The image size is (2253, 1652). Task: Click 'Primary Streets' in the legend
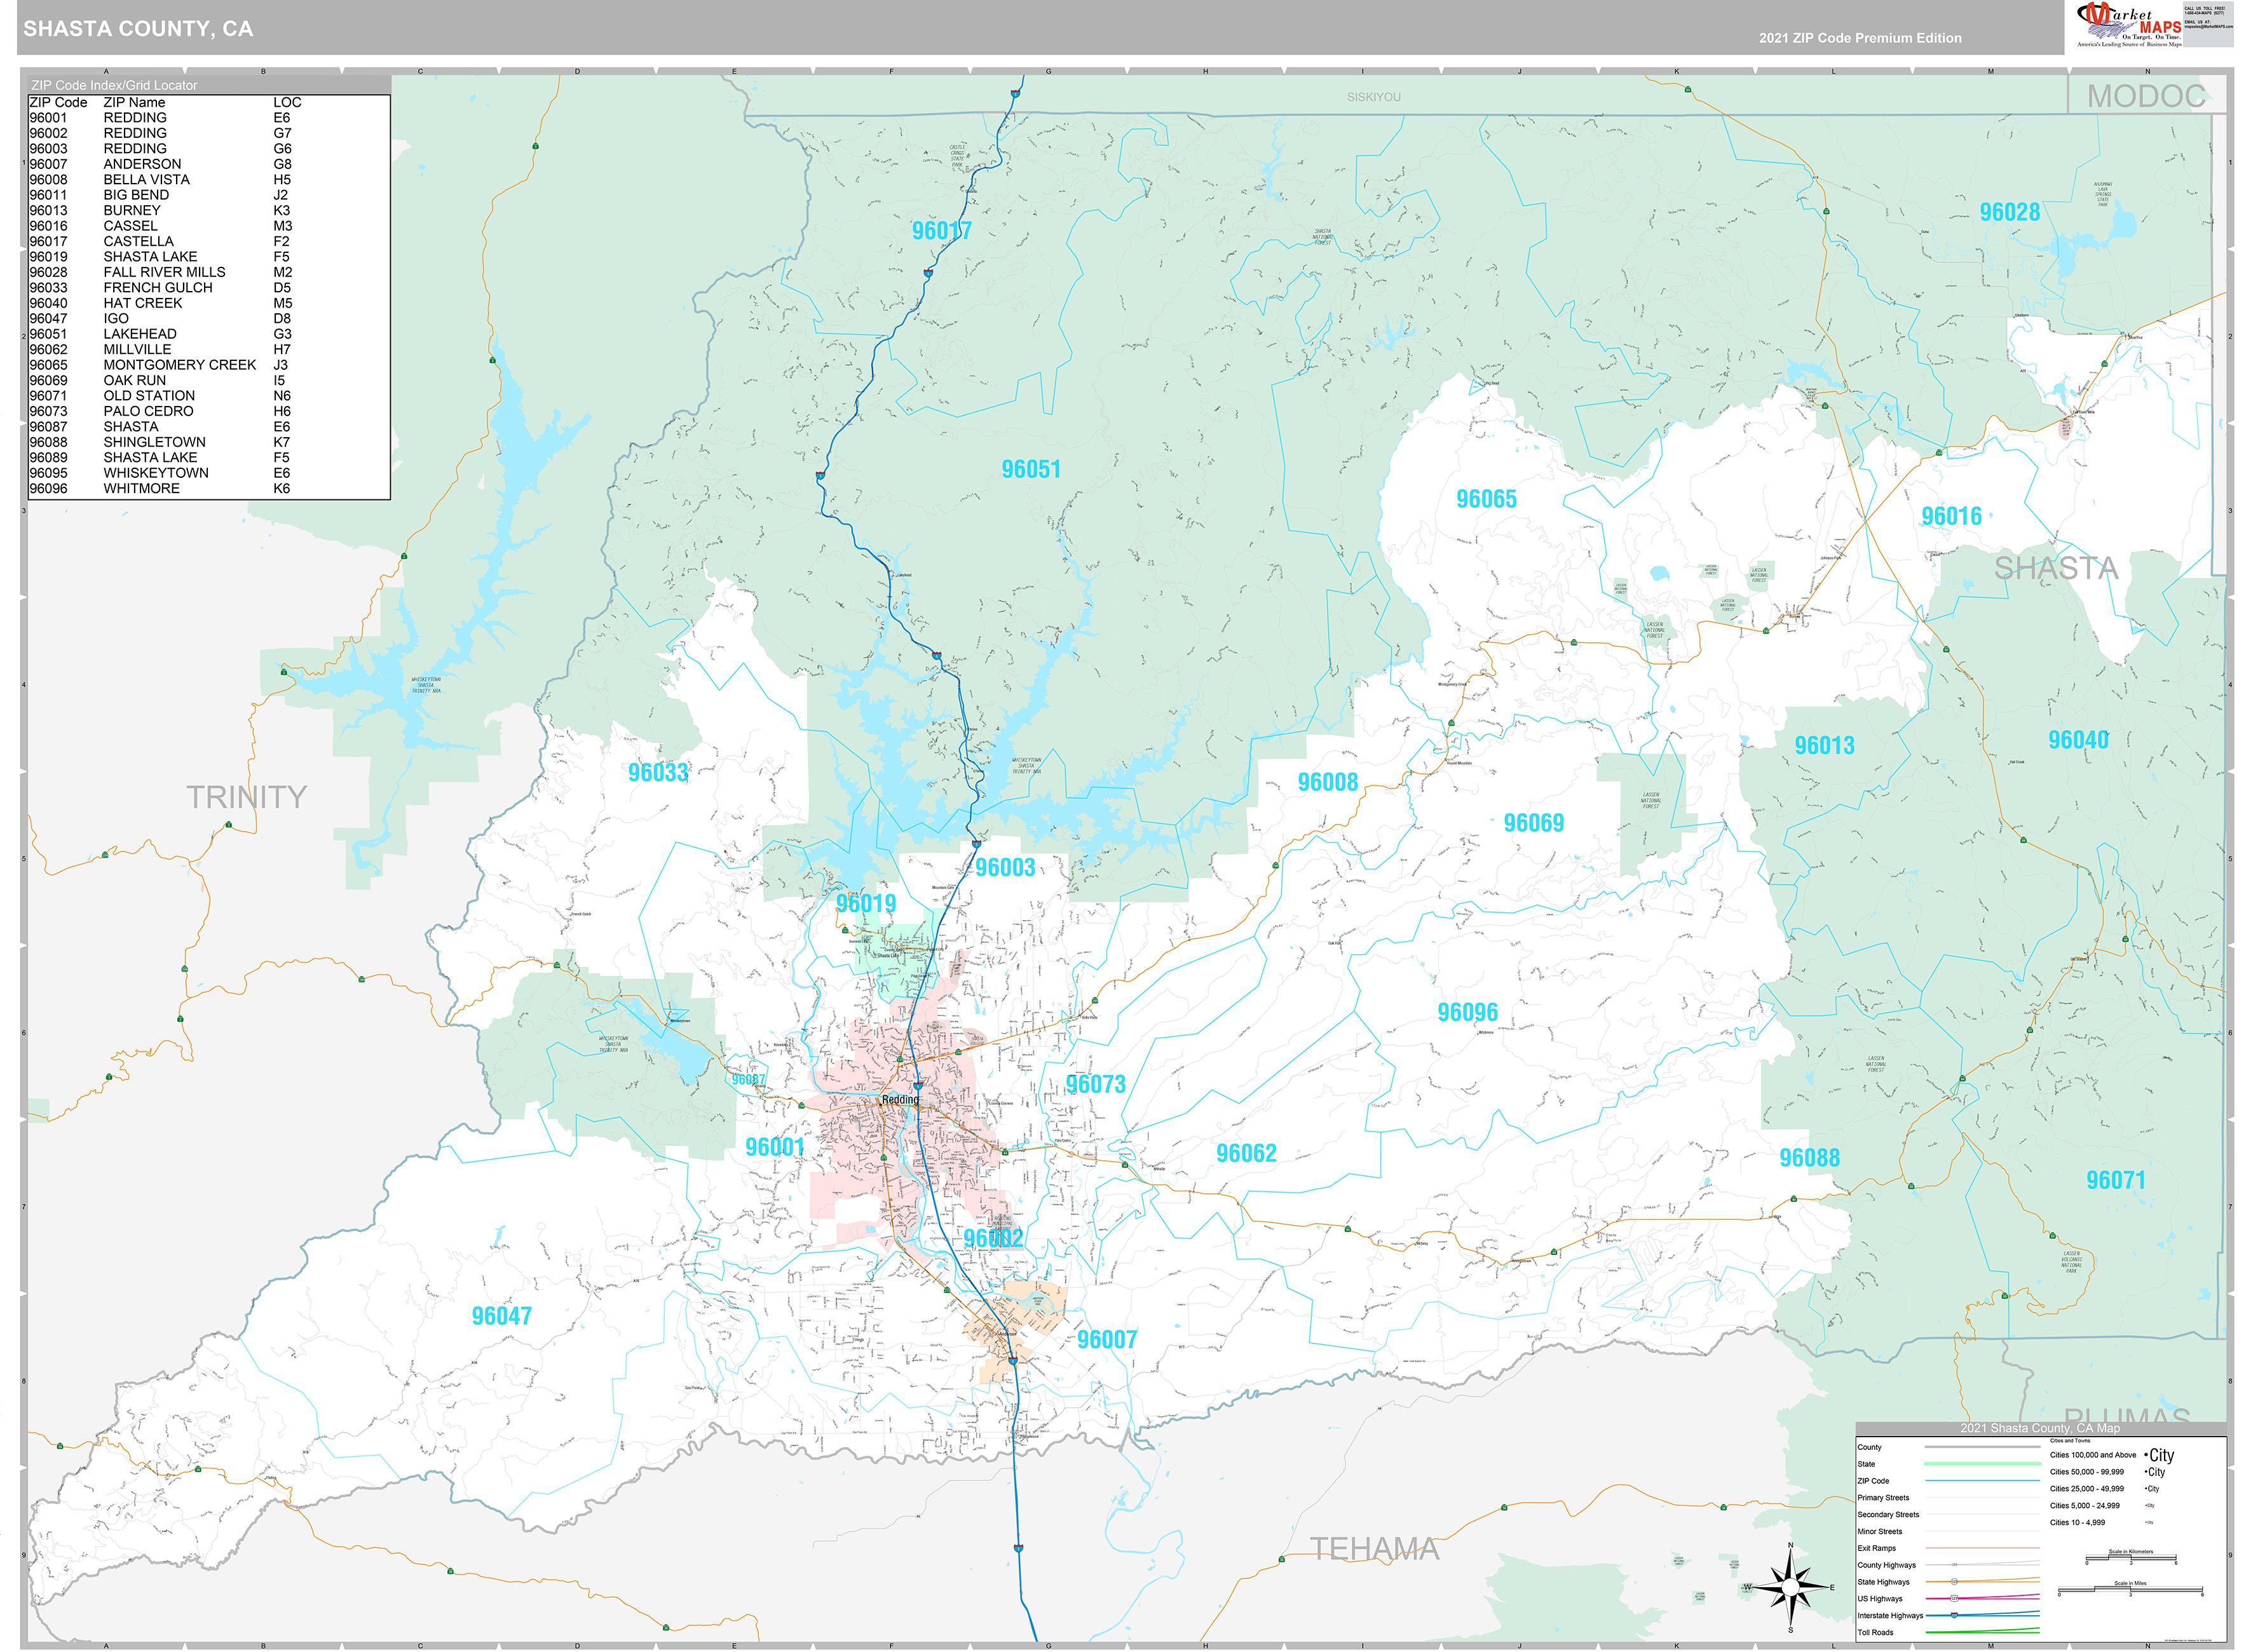[x=1883, y=1498]
